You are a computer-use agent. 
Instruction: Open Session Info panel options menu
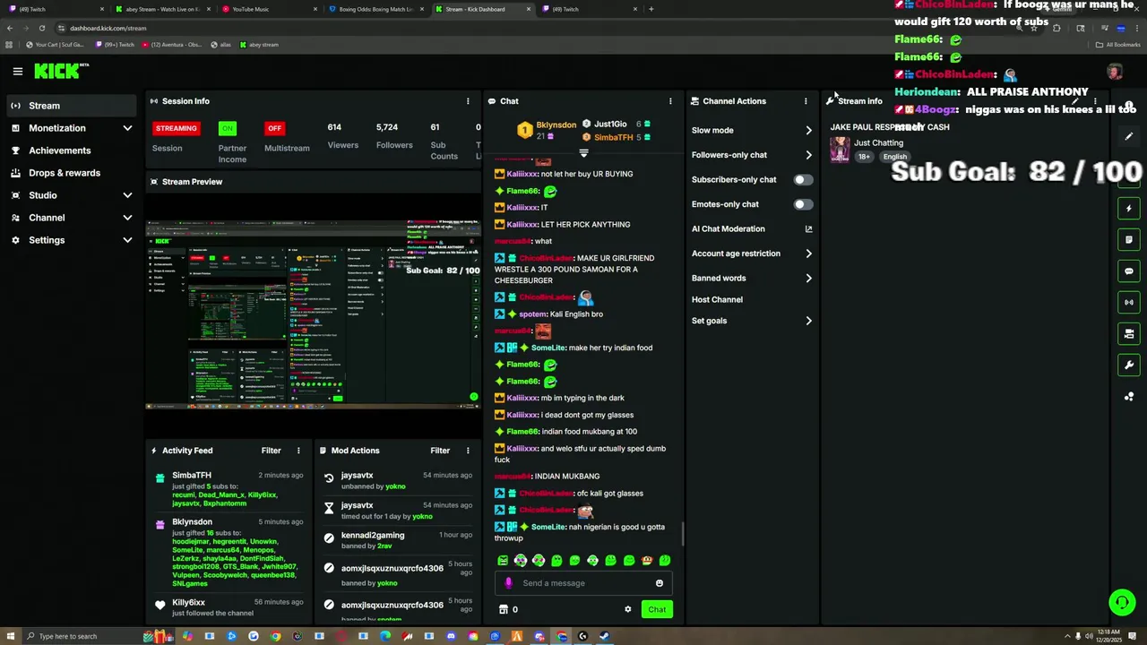[x=467, y=101]
